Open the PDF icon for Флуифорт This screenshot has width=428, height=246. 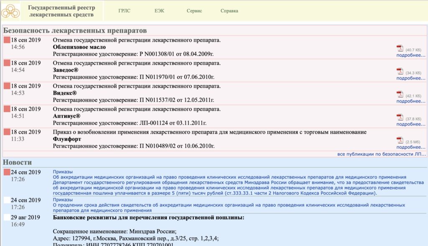[x=400, y=140]
